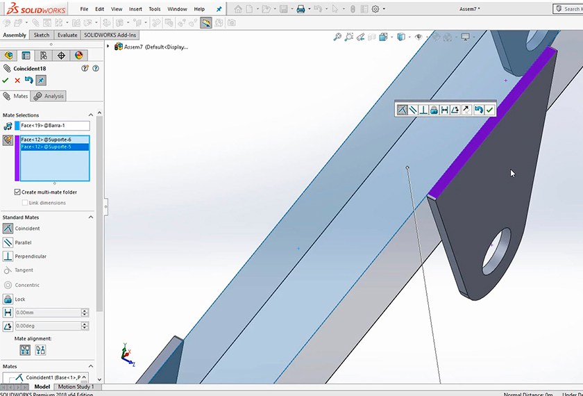The width and height of the screenshot is (583, 396).
Task: Collapse the Mate Selections section
Action: pos(90,115)
